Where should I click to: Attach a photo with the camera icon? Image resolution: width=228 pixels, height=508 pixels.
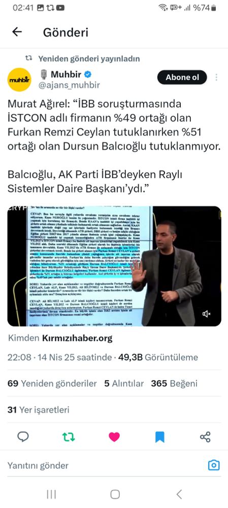pyautogui.click(x=214, y=465)
